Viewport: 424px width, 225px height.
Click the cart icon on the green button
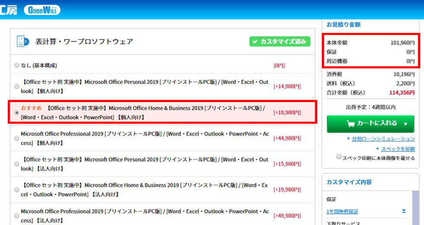(x=350, y=124)
